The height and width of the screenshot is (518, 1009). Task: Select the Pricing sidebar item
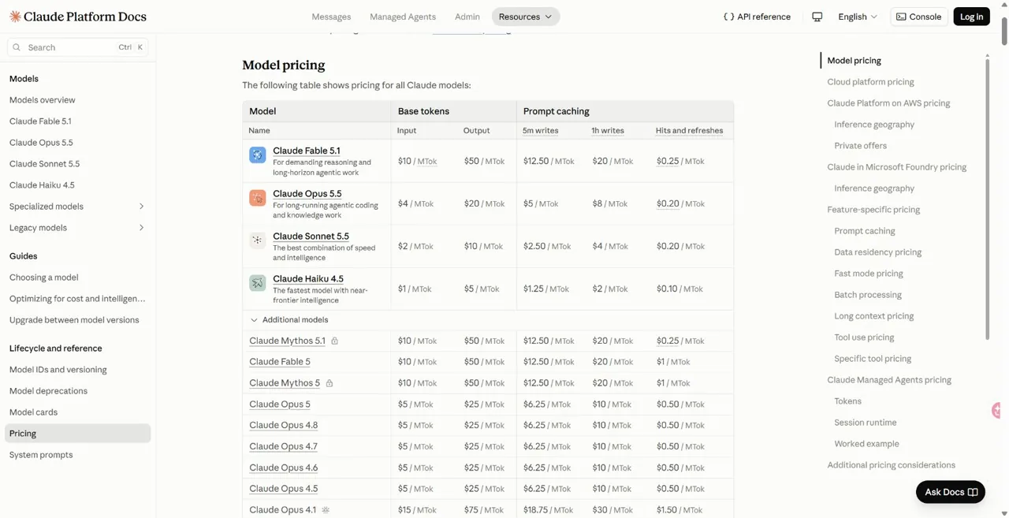(x=77, y=434)
